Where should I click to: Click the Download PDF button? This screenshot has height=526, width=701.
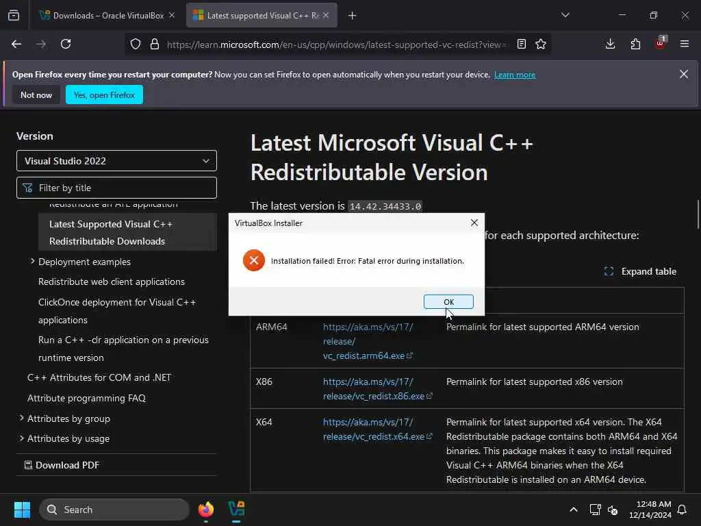click(x=62, y=465)
